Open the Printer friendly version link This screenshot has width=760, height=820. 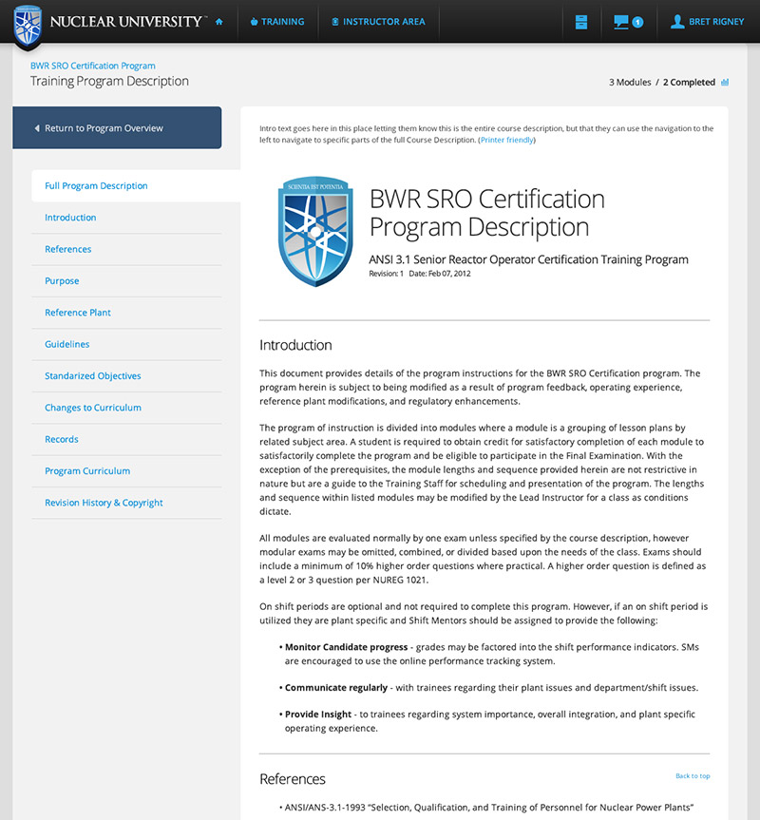coord(507,141)
